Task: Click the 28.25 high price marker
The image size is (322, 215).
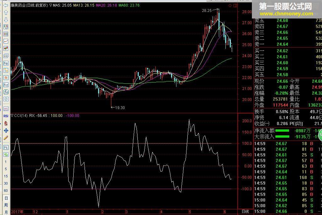Action: coord(207,10)
